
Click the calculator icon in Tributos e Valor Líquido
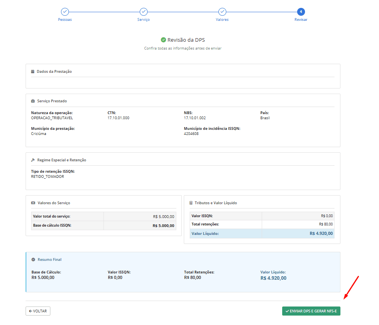pos(191,203)
